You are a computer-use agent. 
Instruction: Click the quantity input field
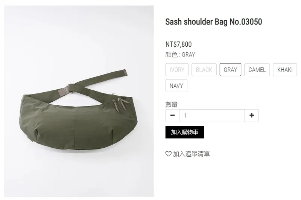pos(212,116)
